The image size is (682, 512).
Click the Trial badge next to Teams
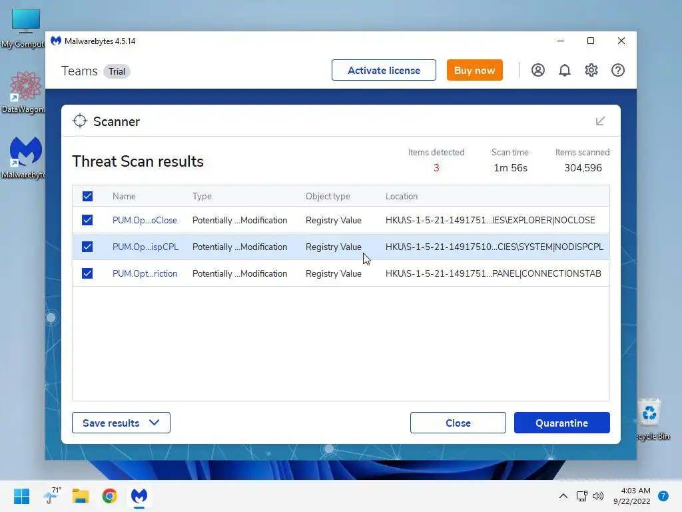(x=117, y=71)
